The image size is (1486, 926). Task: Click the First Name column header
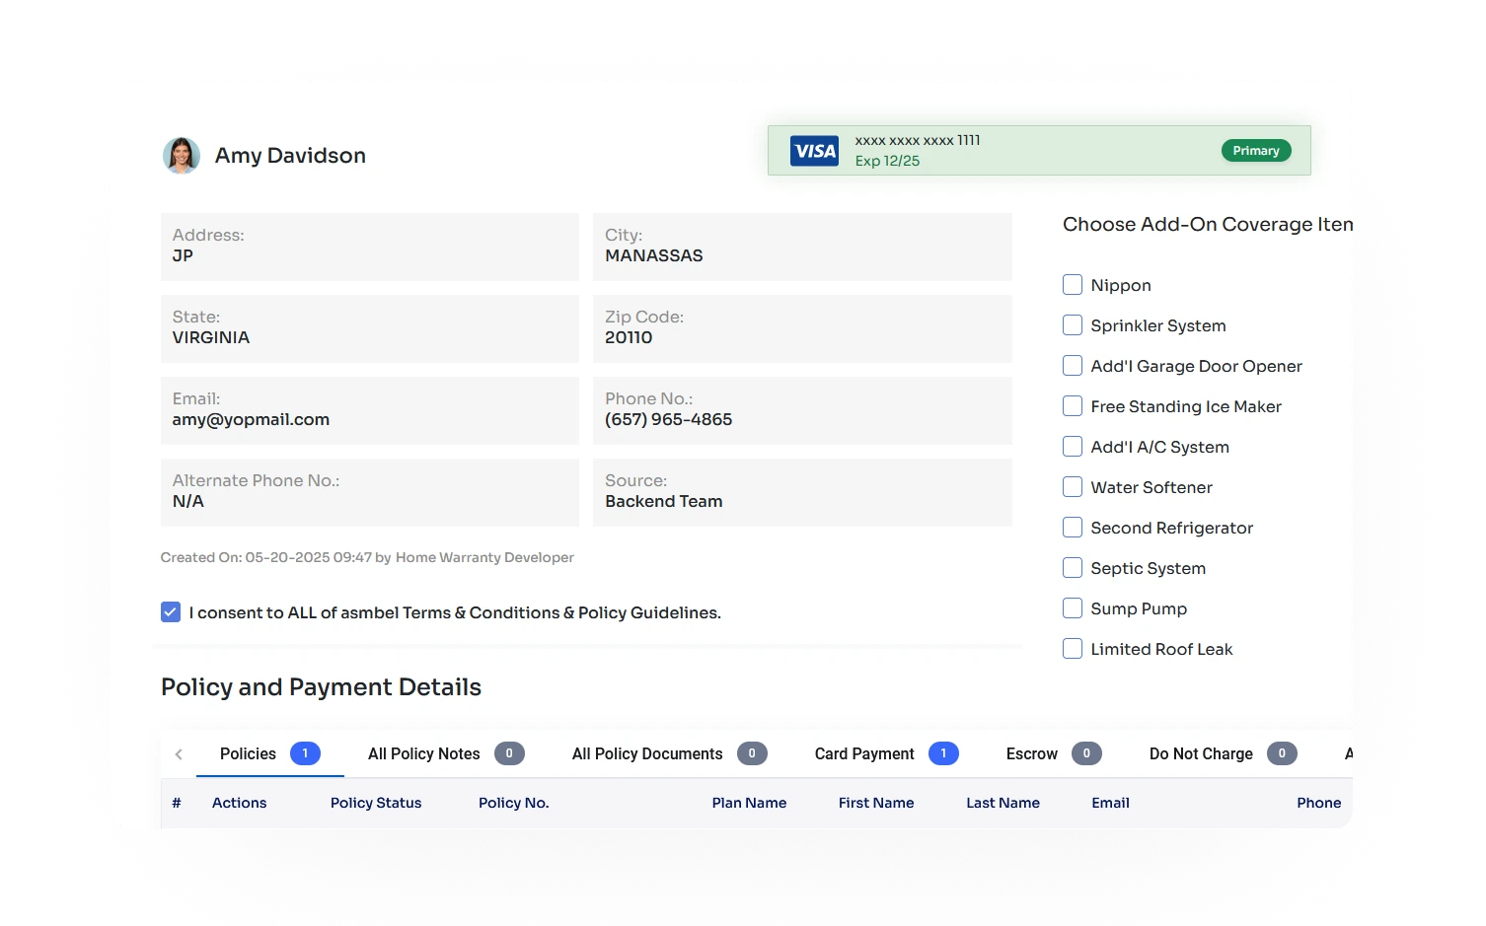pos(876,803)
